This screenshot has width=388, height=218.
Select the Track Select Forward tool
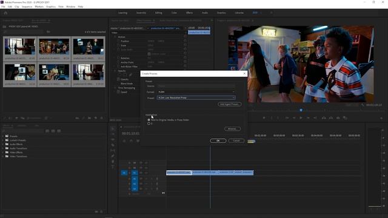[113, 134]
